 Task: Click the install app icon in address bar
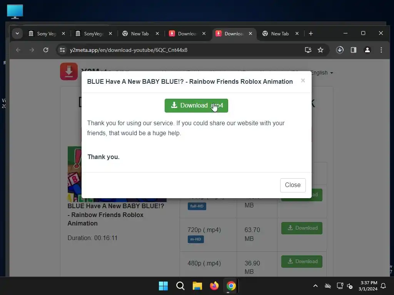(308, 50)
